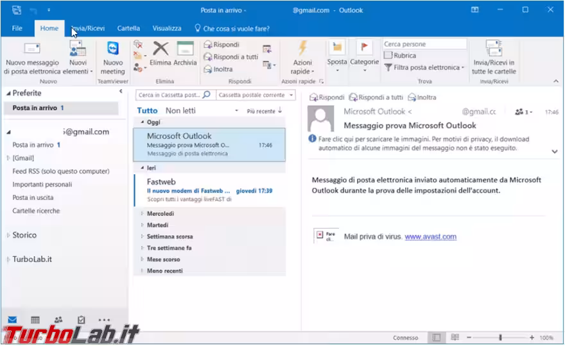
Task: Open the Cassetta postale corrente dropdown
Action: click(x=256, y=95)
